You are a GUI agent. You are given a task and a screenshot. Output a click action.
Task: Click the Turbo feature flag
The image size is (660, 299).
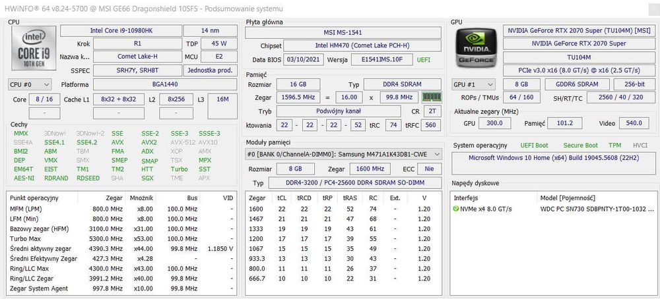point(180,169)
